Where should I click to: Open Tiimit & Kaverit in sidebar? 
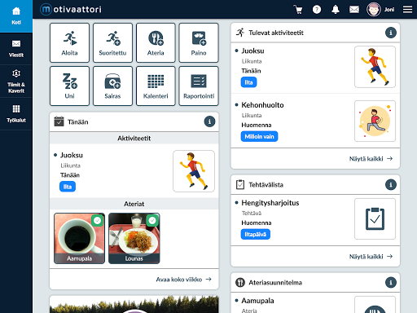(x=16, y=82)
